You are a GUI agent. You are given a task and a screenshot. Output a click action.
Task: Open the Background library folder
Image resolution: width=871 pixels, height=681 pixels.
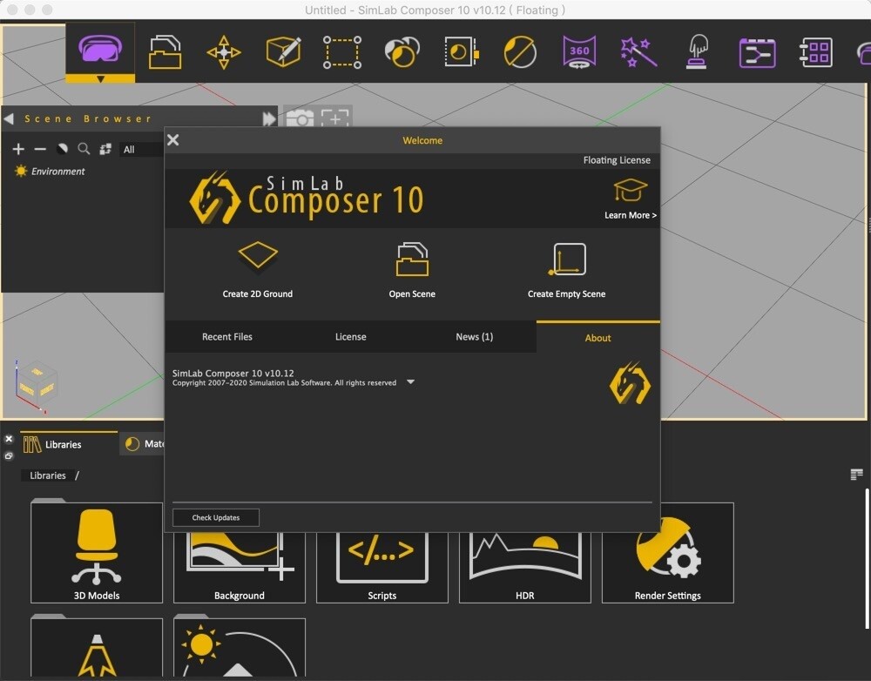pyautogui.click(x=240, y=568)
